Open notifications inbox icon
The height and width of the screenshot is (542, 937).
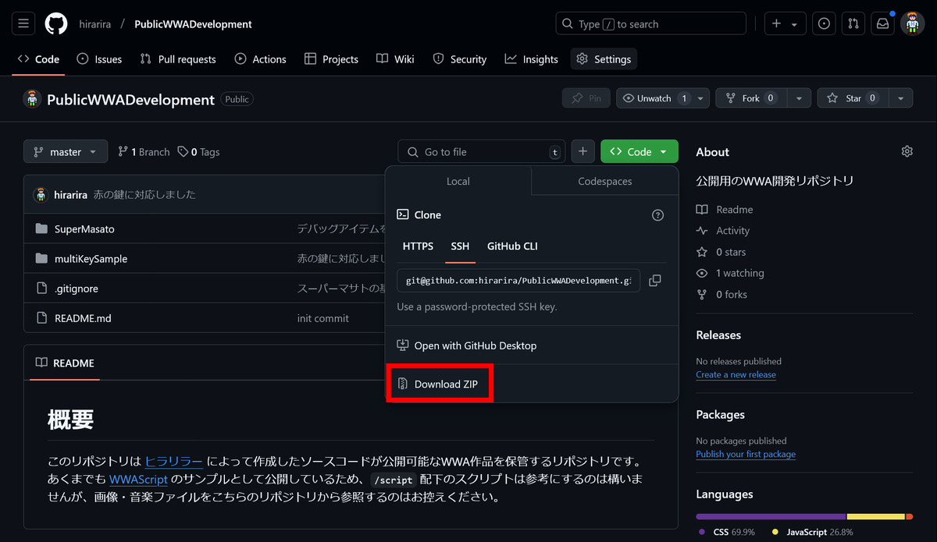click(883, 24)
